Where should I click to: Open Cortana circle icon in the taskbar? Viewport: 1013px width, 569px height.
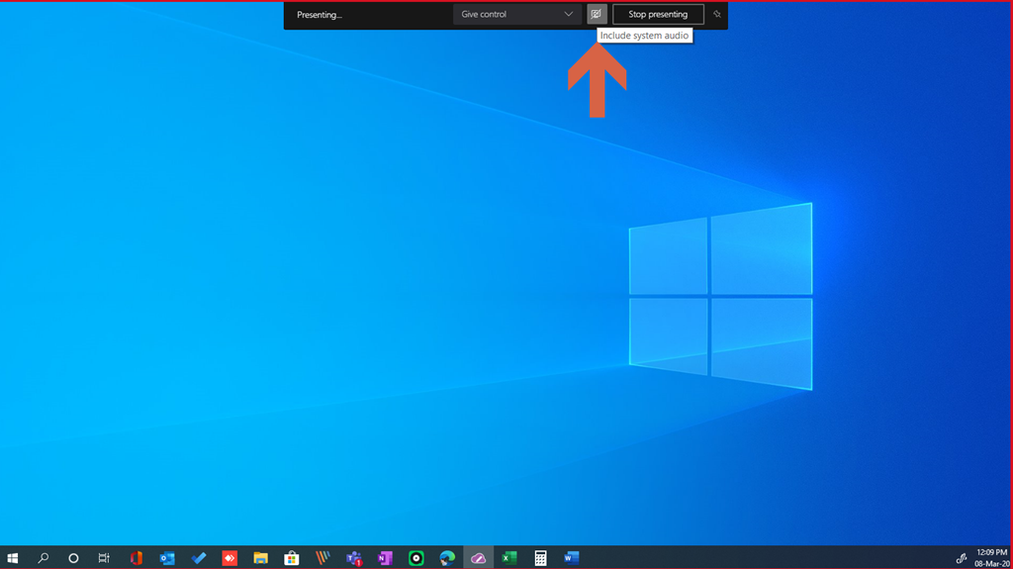coord(73,557)
